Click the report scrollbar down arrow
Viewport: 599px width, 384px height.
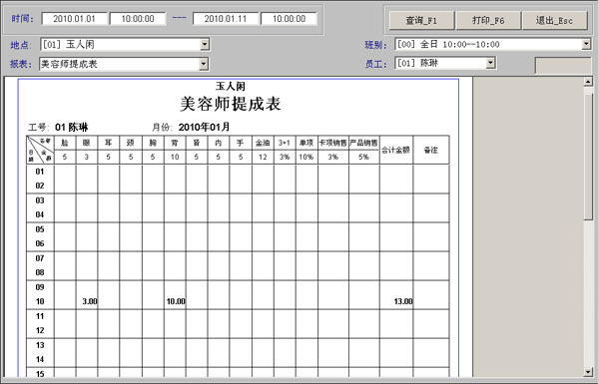(588, 372)
